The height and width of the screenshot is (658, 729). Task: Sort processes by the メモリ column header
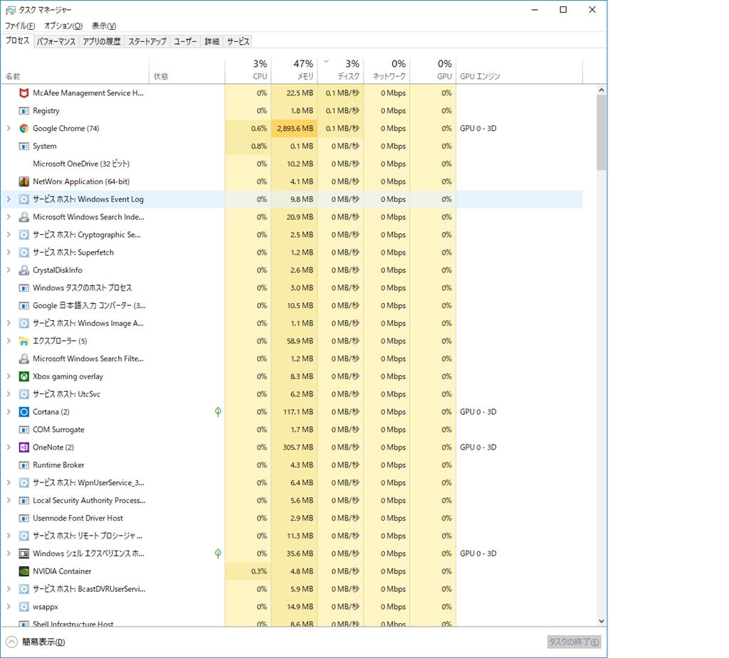coord(294,70)
